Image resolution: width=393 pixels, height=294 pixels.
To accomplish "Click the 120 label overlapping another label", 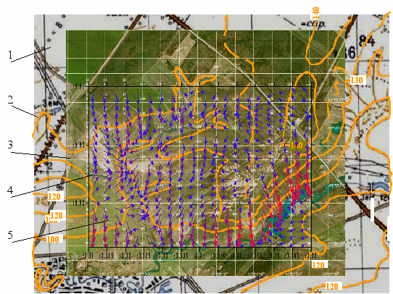I will (x=57, y=215).
